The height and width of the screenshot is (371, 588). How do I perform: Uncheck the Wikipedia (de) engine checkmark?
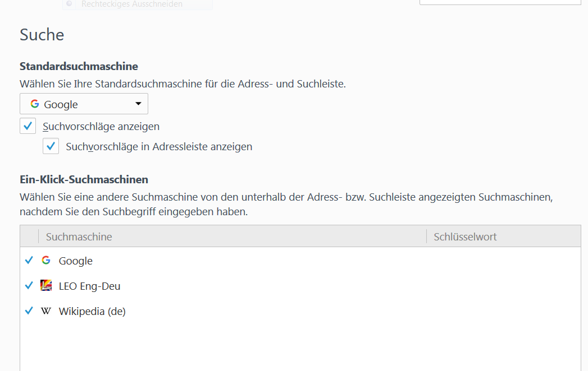[29, 311]
